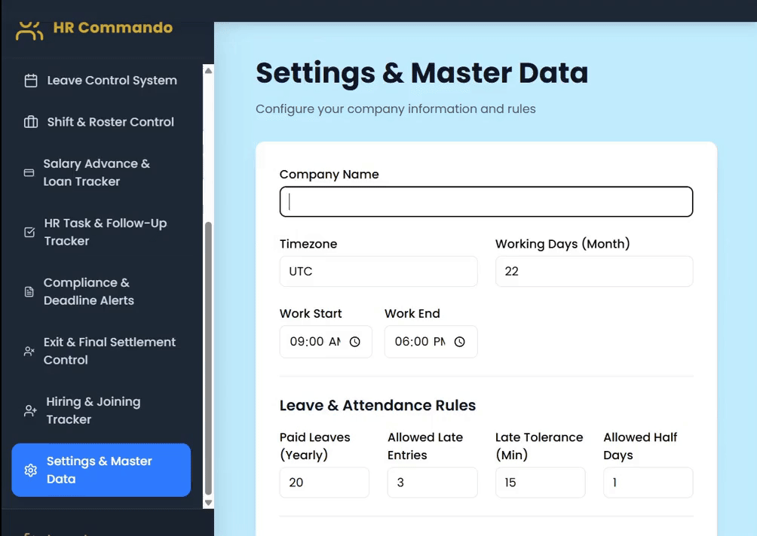
Task: Open Leave Control System menu item
Action: click(112, 81)
